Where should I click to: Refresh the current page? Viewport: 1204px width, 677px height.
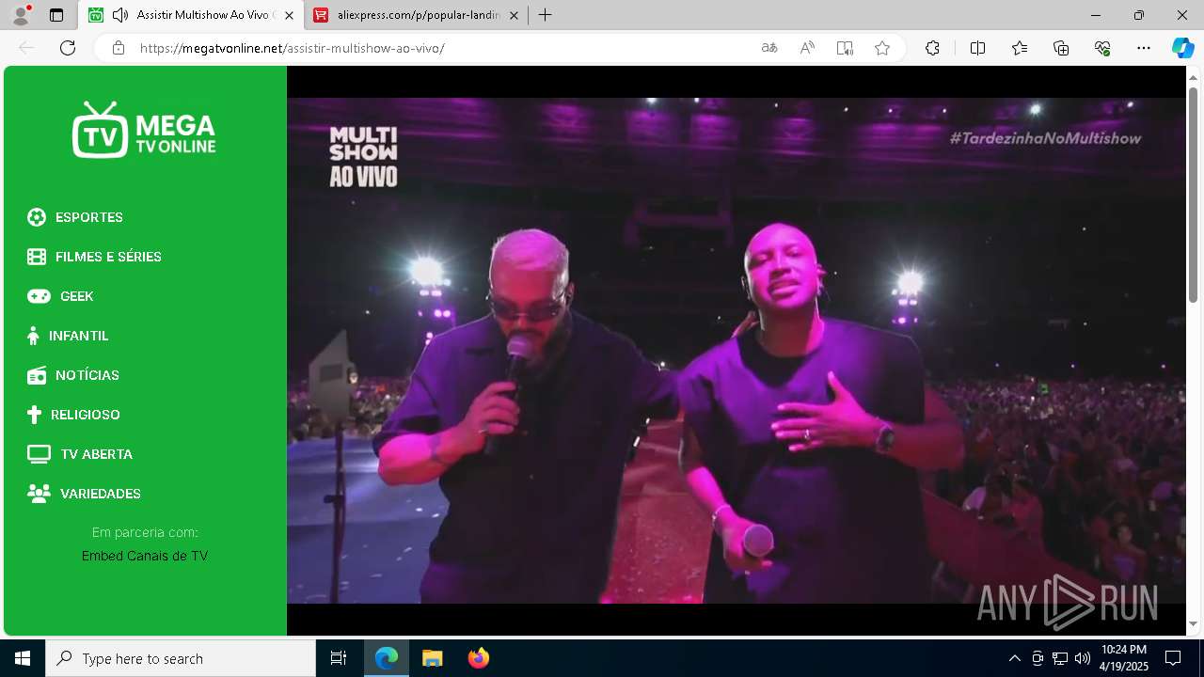(x=68, y=48)
